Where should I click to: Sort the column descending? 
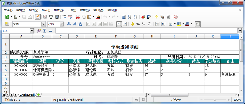click(x=136, y=17)
